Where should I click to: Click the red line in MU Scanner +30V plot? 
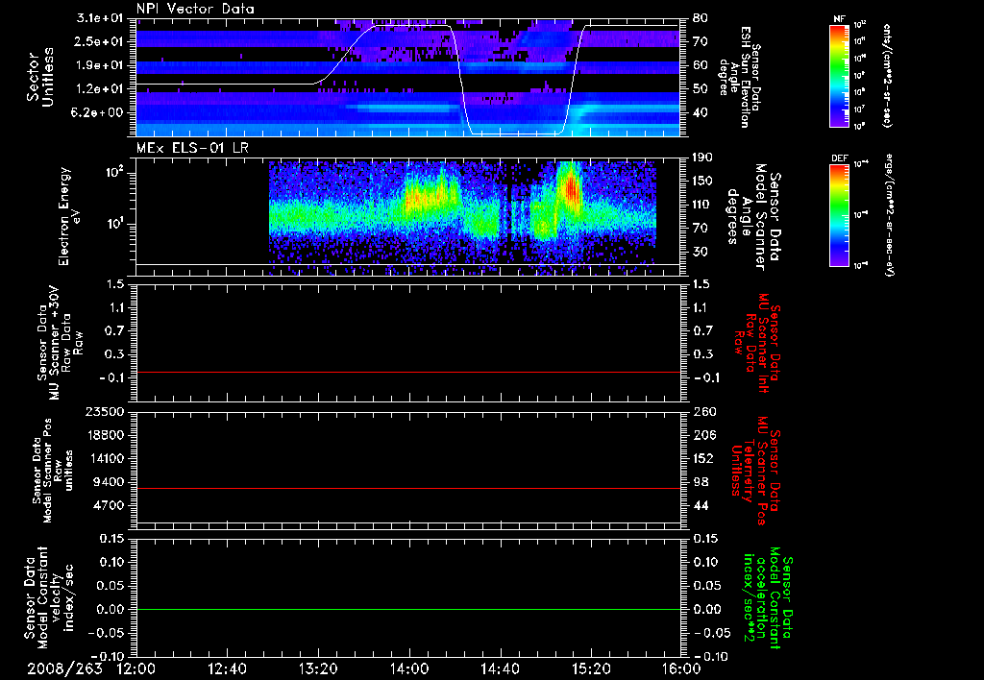coord(408,372)
